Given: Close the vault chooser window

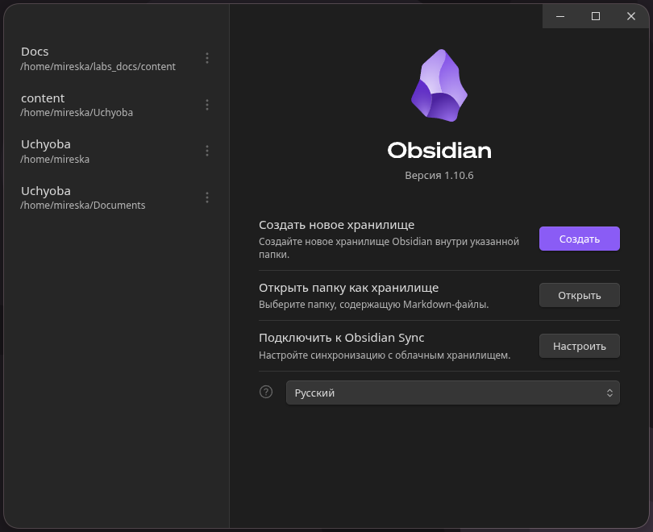Looking at the screenshot, I should (631, 16).
